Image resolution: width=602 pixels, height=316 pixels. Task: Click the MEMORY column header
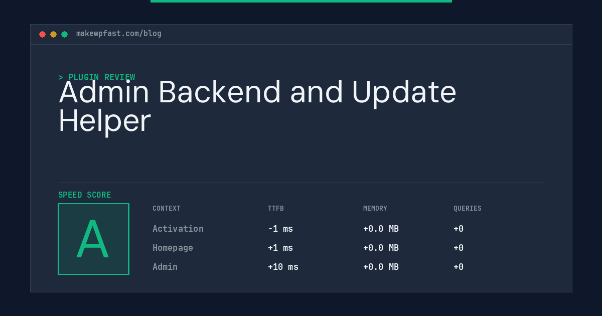pyautogui.click(x=375, y=209)
